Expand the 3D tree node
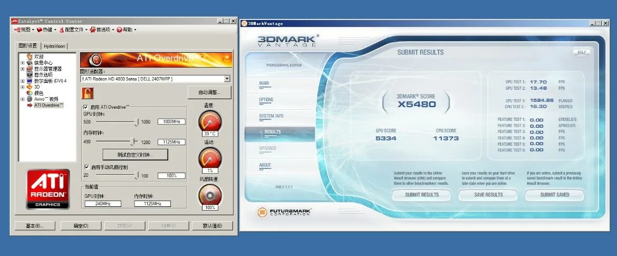 click(23, 87)
